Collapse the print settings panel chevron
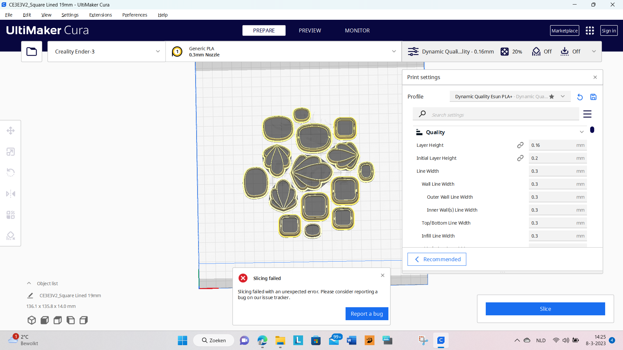623x350 pixels. (x=594, y=52)
